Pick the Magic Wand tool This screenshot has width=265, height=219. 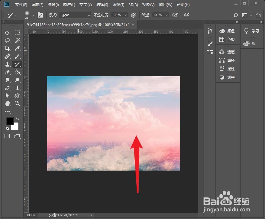(x=17, y=41)
